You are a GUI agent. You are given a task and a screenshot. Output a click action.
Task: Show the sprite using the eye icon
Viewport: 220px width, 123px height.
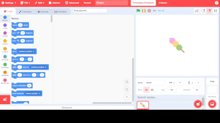[x=146, y=90]
